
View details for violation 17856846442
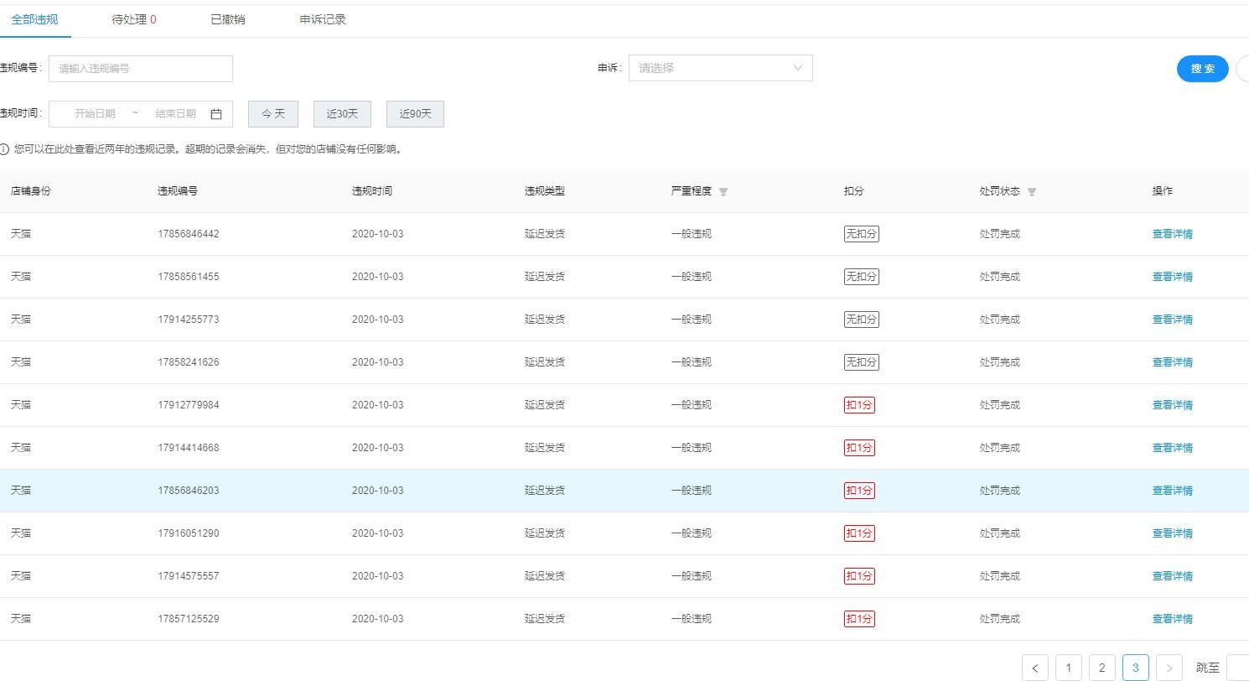[1173, 234]
